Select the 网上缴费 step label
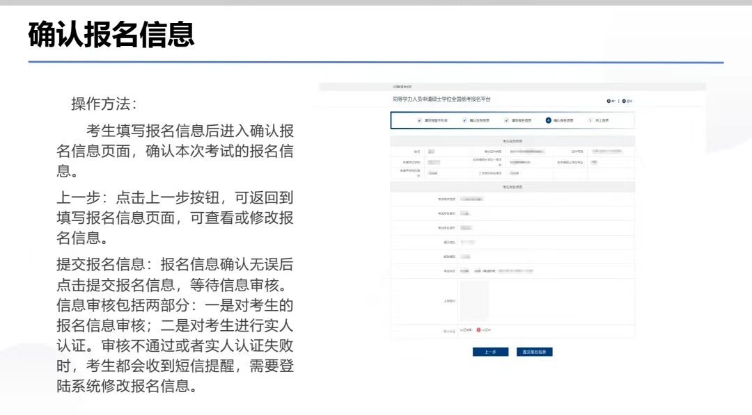 click(603, 120)
